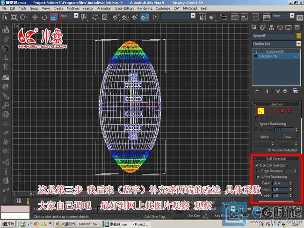Activate the Select and Rotate tool

(x=44, y=17)
